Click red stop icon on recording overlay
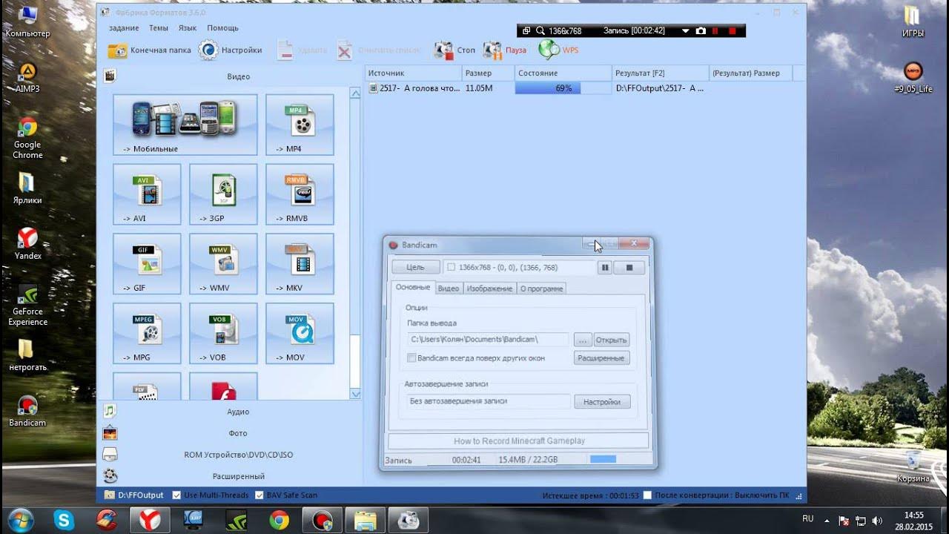The height and width of the screenshot is (534, 949). tap(733, 31)
